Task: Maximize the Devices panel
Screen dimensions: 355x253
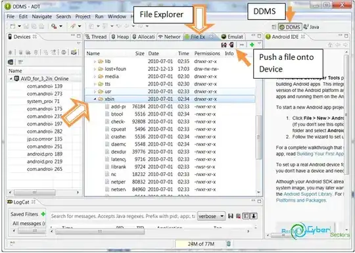Action: point(79,36)
